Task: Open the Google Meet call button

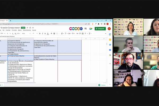Action: (91, 29)
